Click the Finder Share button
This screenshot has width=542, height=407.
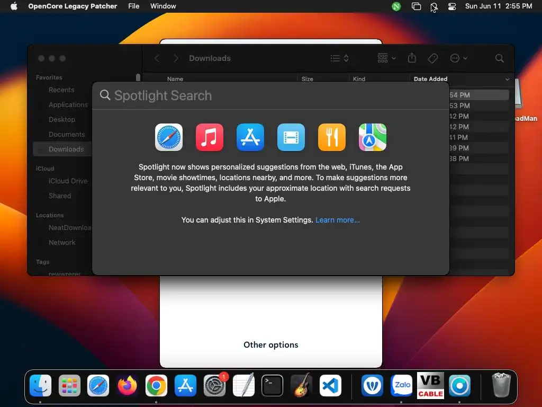click(412, 58)
